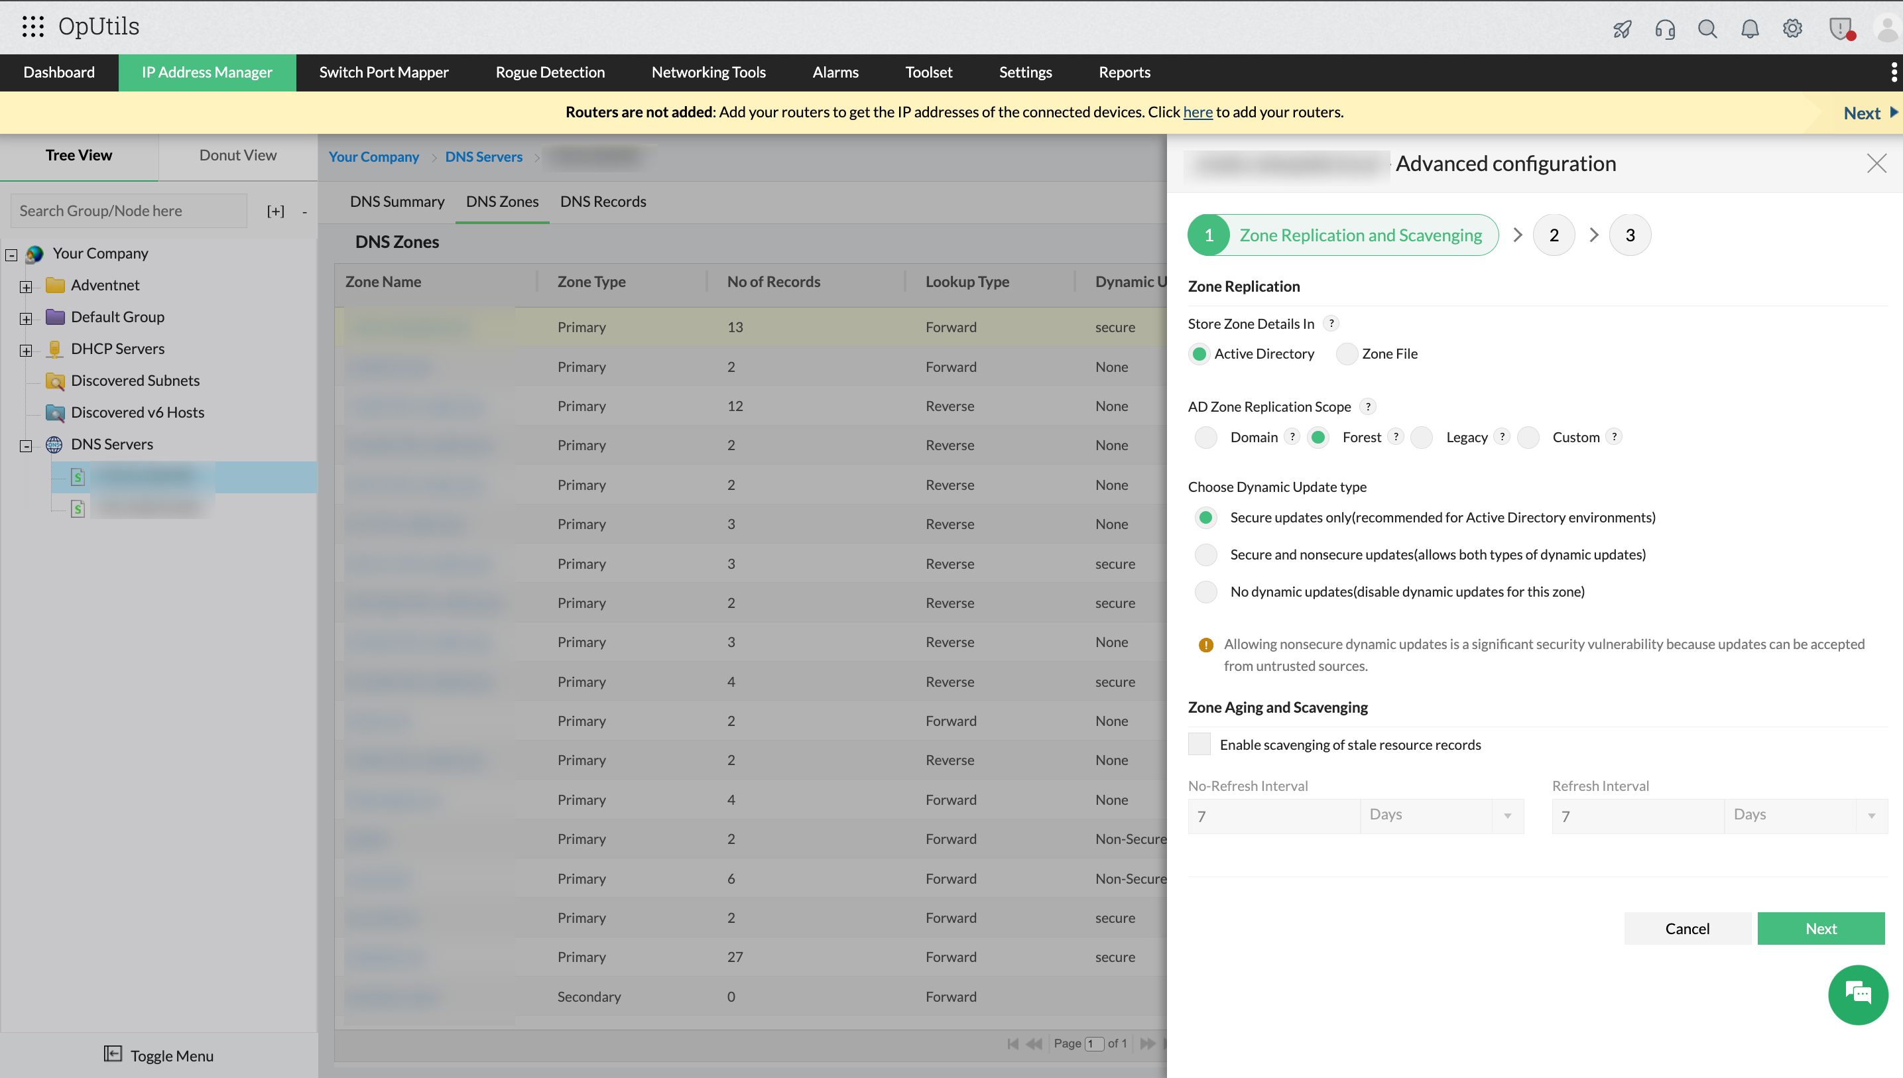Viewport: 1903px width, 1078px height.
Task: Click the search magnifier icon
Action: click(x=1707, y=29)
